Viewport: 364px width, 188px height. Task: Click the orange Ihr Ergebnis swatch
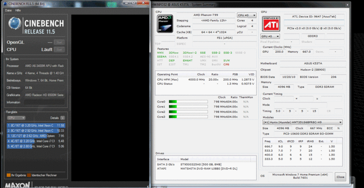pos(9,175)
